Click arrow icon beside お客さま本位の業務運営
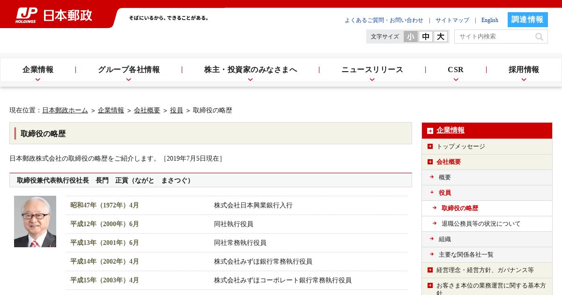Screen dimensions: 562x295 click(x=430, y=285)
